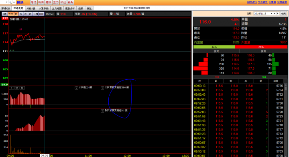The image size is (289, 157).
Task: Click the 主力 button
Action: (56, 2)
